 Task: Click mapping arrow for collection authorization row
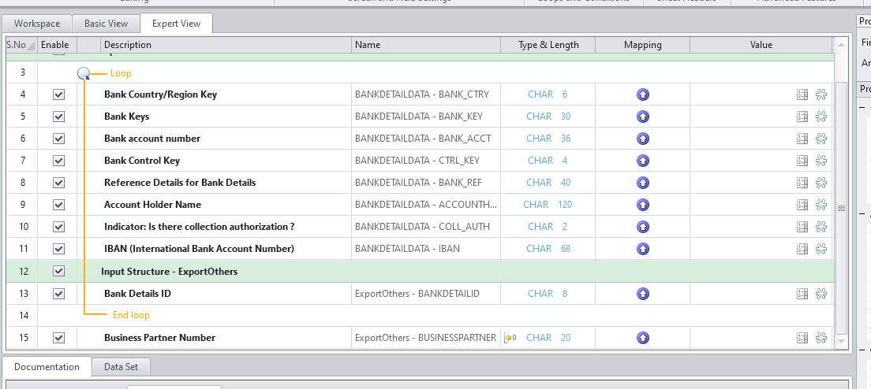pos(643,227)
